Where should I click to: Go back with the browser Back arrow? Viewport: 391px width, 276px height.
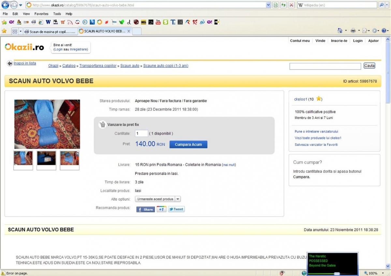click(5, 5)
